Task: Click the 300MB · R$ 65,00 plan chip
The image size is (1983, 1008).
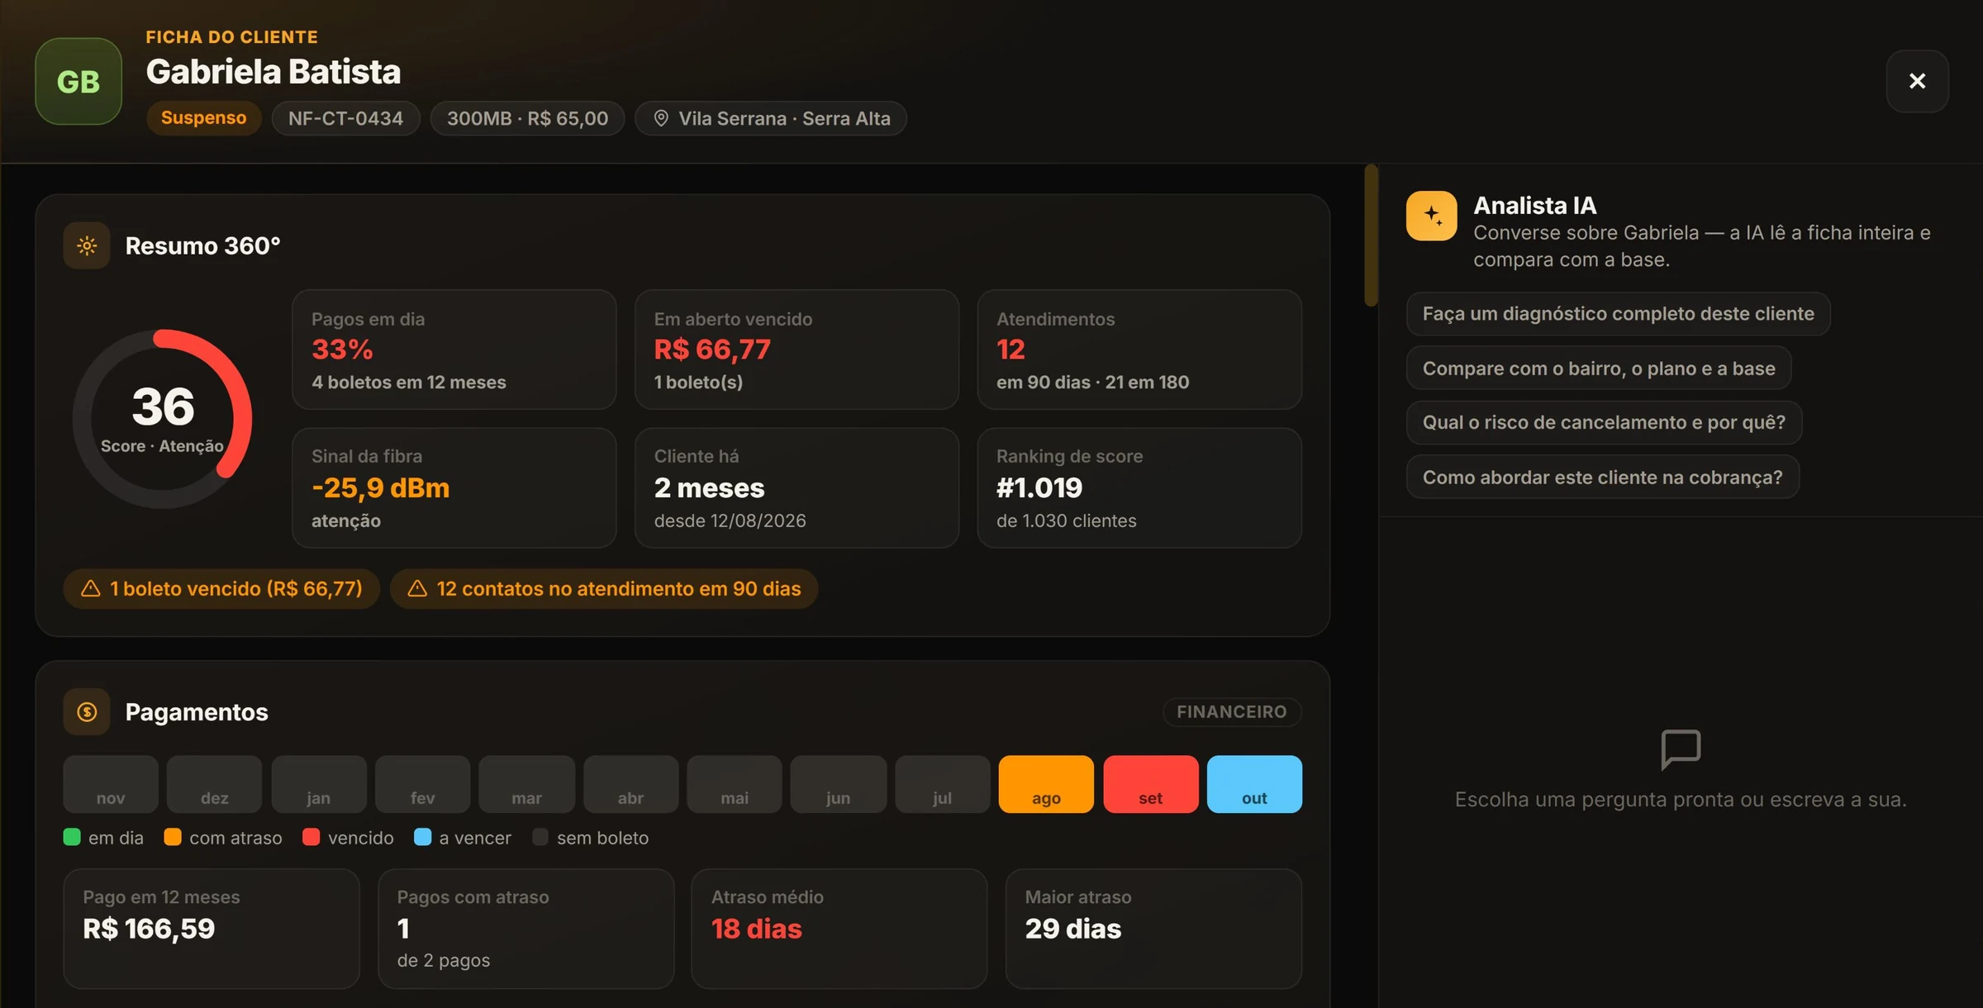Action: (x=527, y=118)
